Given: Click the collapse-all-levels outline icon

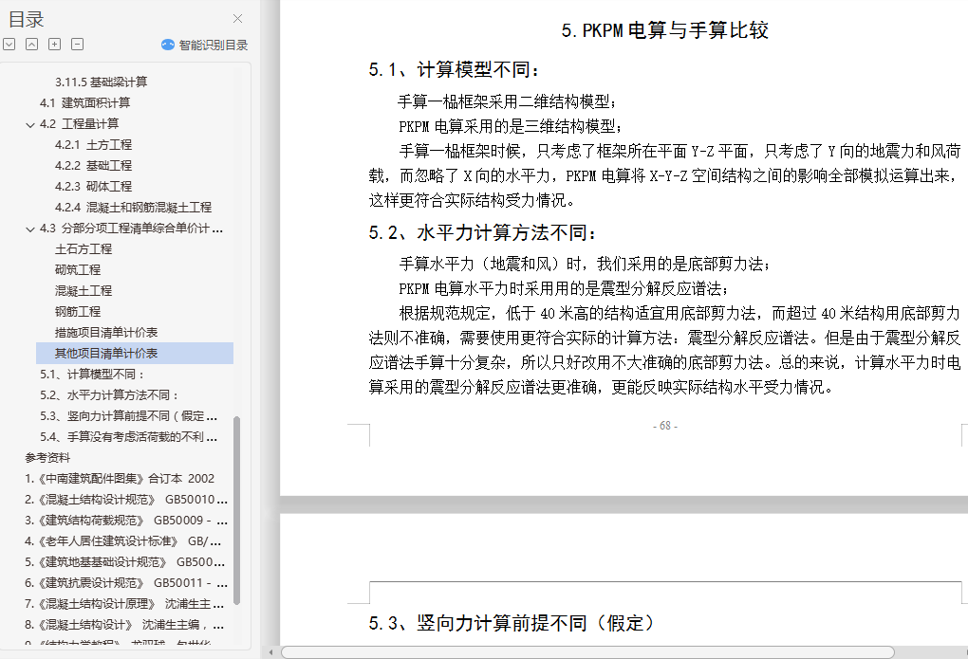Looking at the screenshot, I should (x=32, y=45).
